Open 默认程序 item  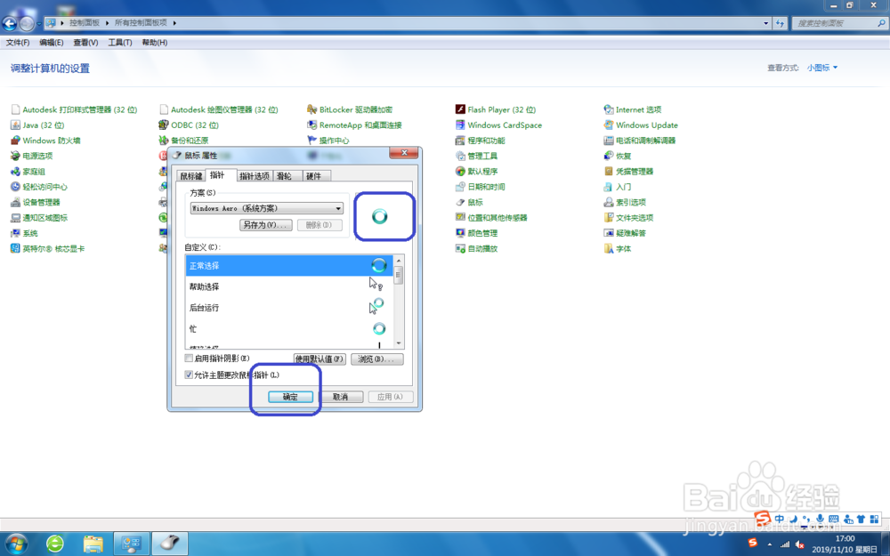(x=477, y=172)
